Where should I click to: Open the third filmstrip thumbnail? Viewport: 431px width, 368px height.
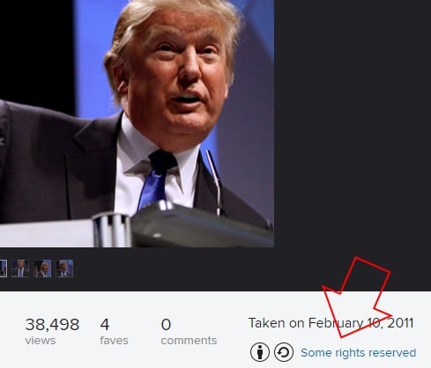(x=42, y=269)
